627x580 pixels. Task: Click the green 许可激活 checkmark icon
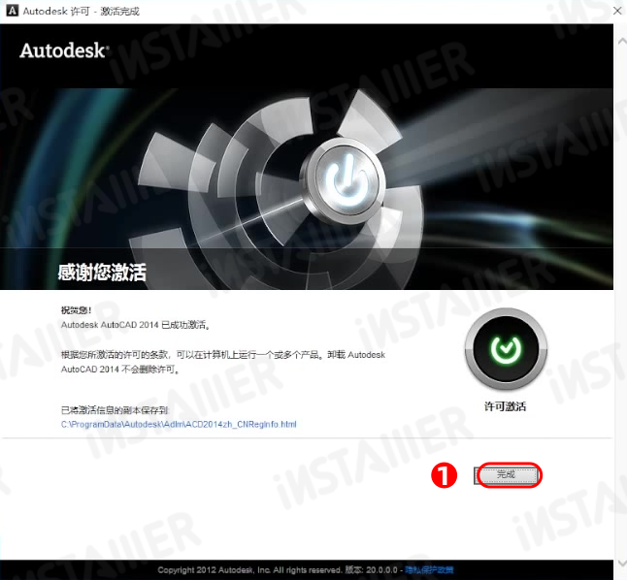click(x=506, y=349)
